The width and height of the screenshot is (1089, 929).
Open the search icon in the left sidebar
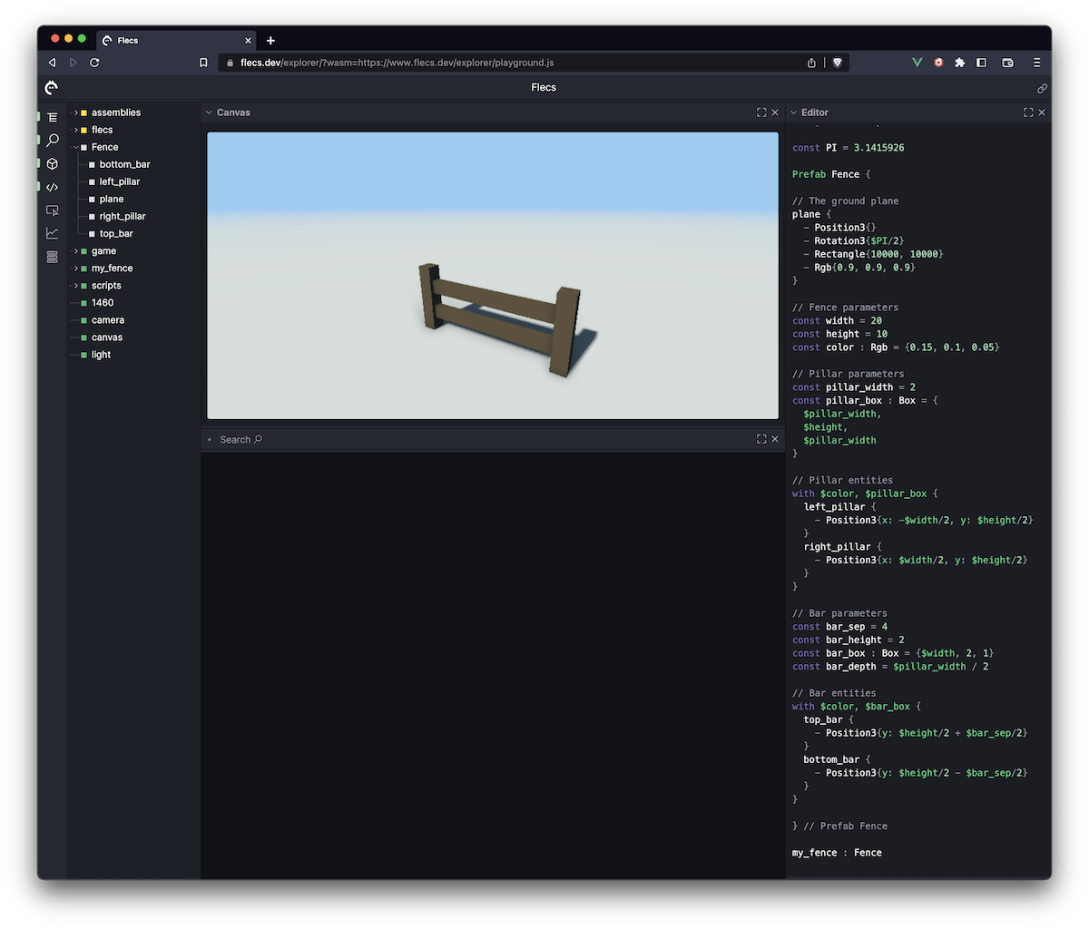pos(52,140)
